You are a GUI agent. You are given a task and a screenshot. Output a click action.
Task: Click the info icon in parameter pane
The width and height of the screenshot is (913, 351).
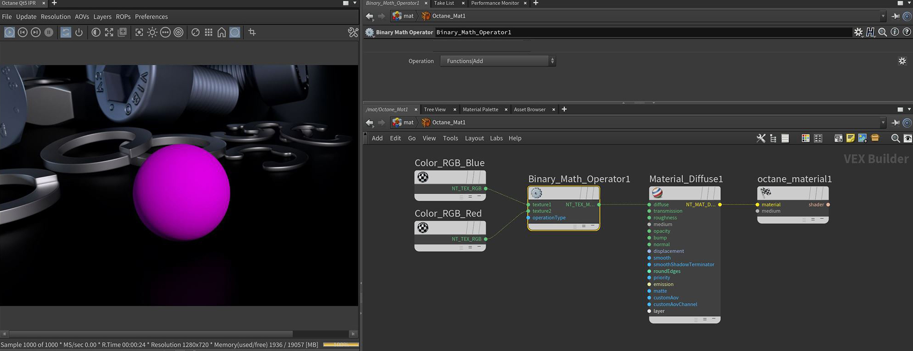click(895, 32)
